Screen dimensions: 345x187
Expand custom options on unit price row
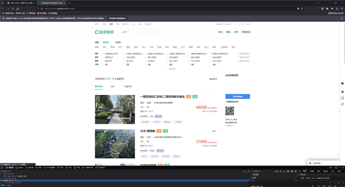click(x=244, y=54)
